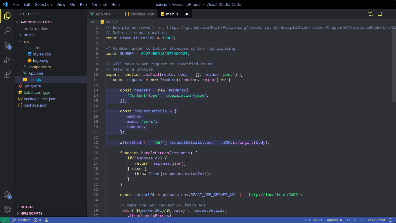Viewport: 396px width, 223px height.
Task: Click the master* branch indicator
Action: [x=21, y=220]
